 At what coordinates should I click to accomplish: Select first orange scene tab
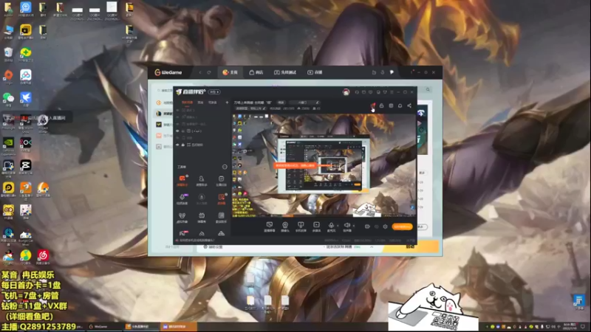pos(188,103)
